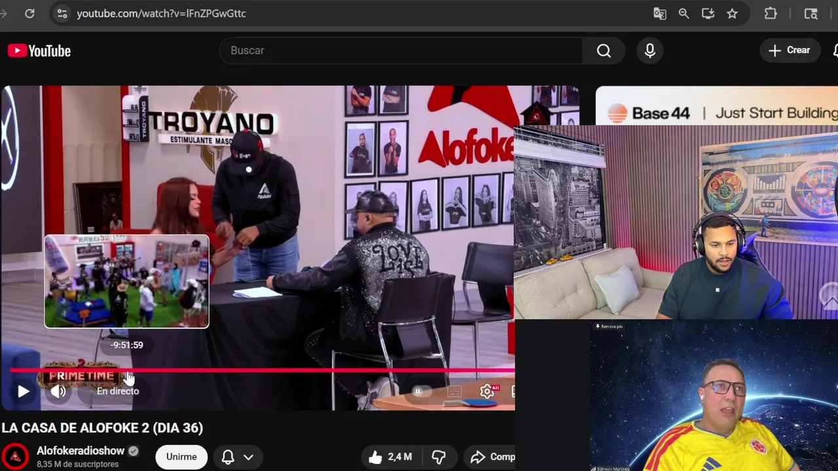Image resolution: width=838 pixels, height=471 pixels.
Task: Click the zoom magnifier icon in address bar
Action: tap(683, 13)
